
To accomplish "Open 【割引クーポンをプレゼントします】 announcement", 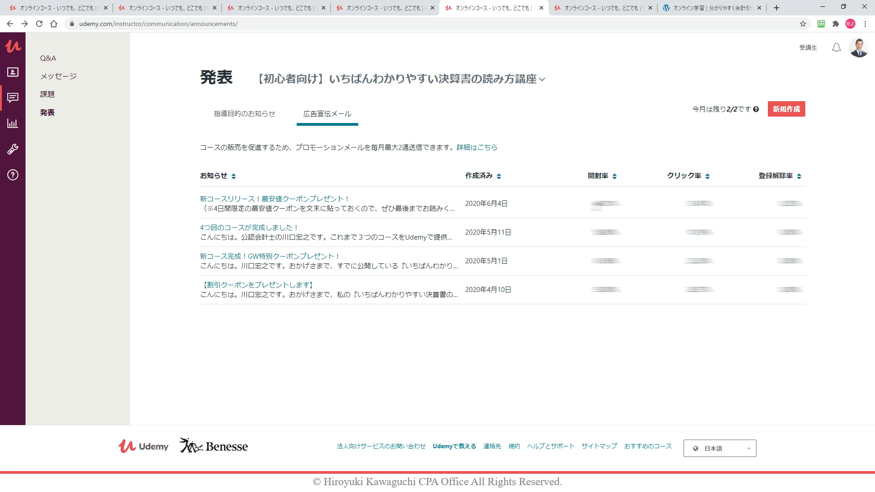I will click(x=257, y=285).
